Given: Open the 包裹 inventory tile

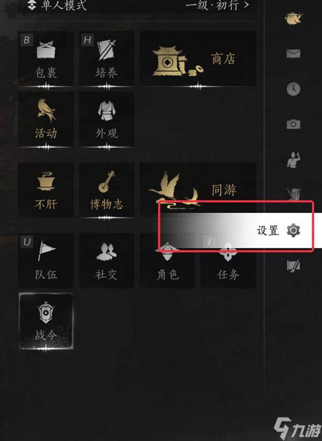Looking at the screenshot, I should point(46,59).
